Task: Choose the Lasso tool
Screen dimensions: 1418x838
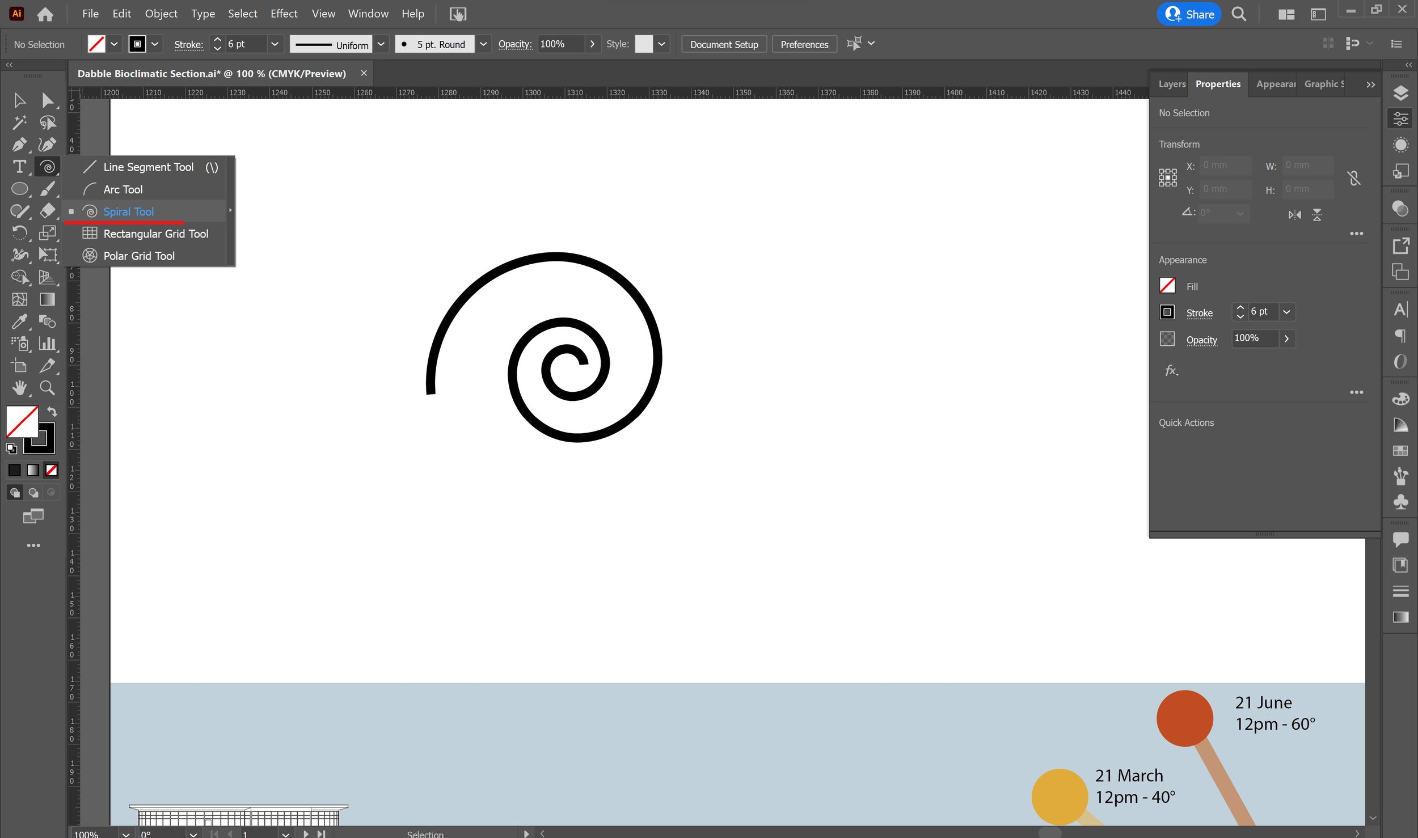Action: coord(48,122)
